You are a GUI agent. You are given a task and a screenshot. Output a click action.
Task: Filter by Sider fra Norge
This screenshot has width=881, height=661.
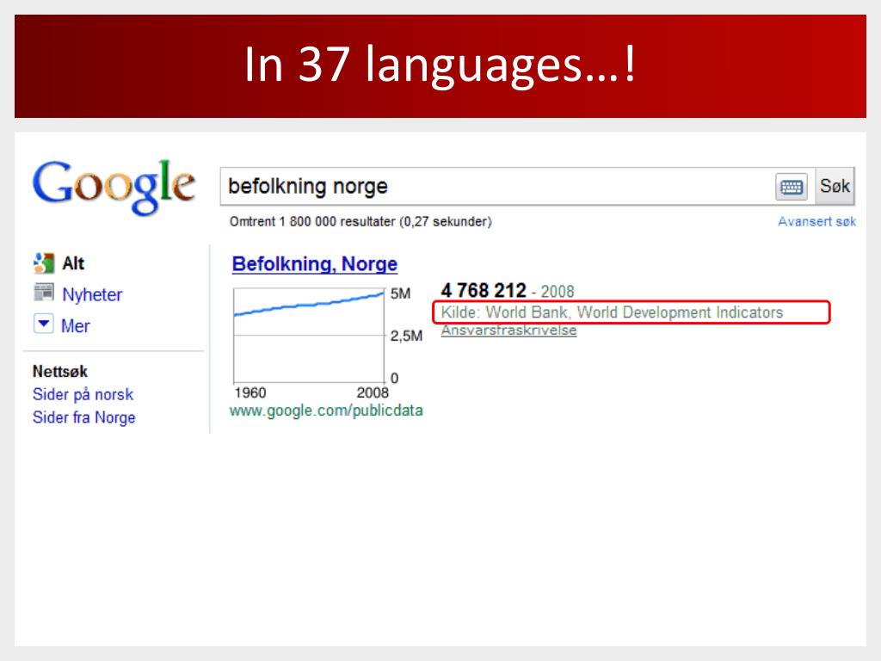pos(83,417)
